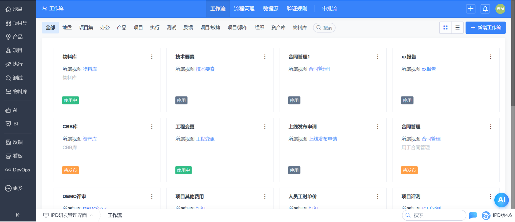515x222 pixels.
Task: Click the notification bell icon
Action: click(x=485, y=9)
